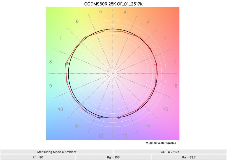The width and height of the screenshot is (227, 160).
Task: Select hue bin 12 label near bottom
Action: [x=101, y=136]
